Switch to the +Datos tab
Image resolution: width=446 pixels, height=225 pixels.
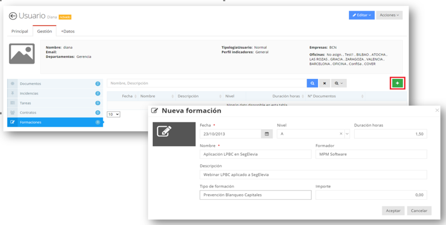coord(68,31)
